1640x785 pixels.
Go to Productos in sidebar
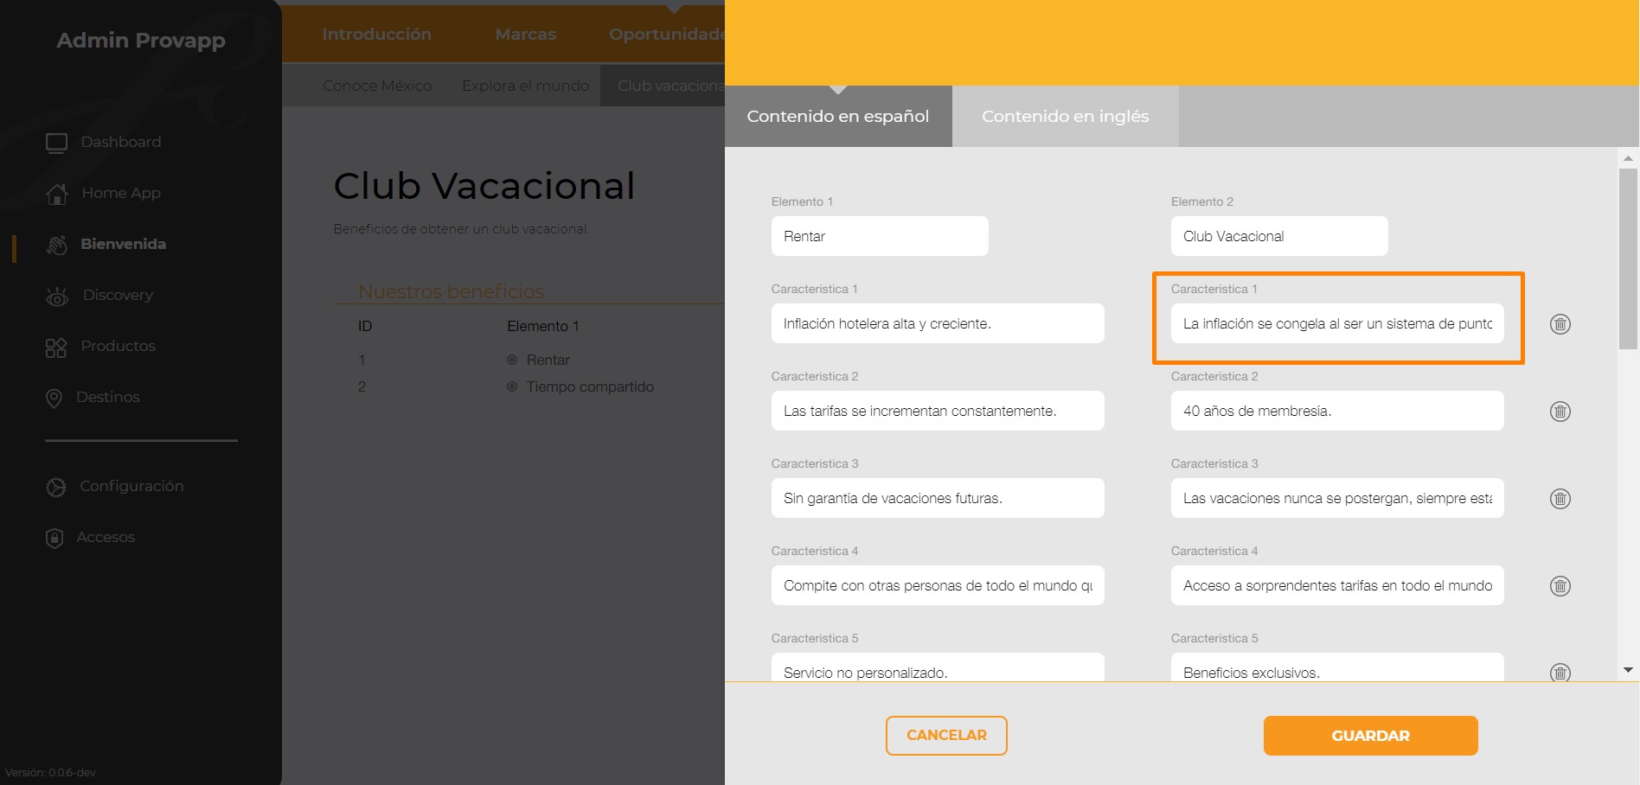point(119,346)
